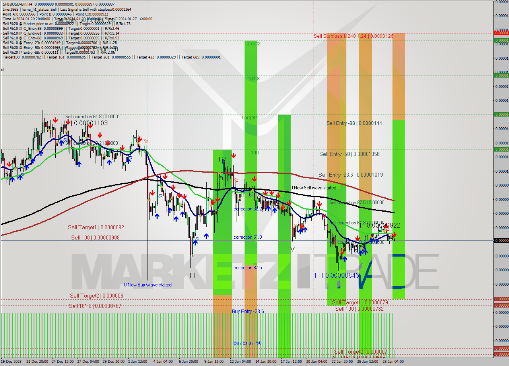Click the '161.8' level label
This screenshot has height=366, width=509.
(253, 79)
